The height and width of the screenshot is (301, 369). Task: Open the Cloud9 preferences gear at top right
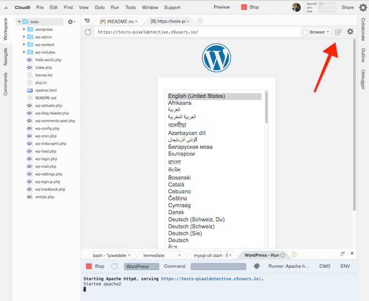[x=363, y=8]
